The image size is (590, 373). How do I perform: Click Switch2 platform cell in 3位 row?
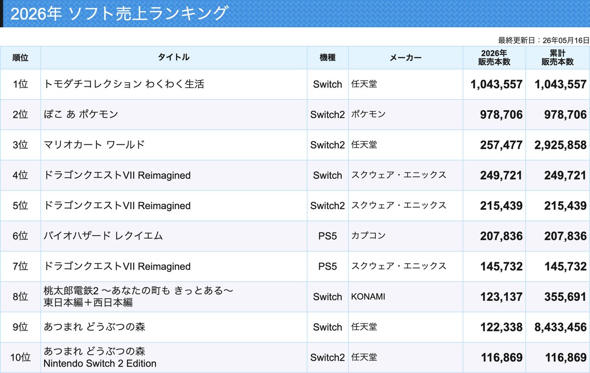(327, 145)
